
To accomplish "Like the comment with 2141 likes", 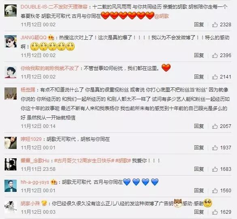I will pos(215,77).
